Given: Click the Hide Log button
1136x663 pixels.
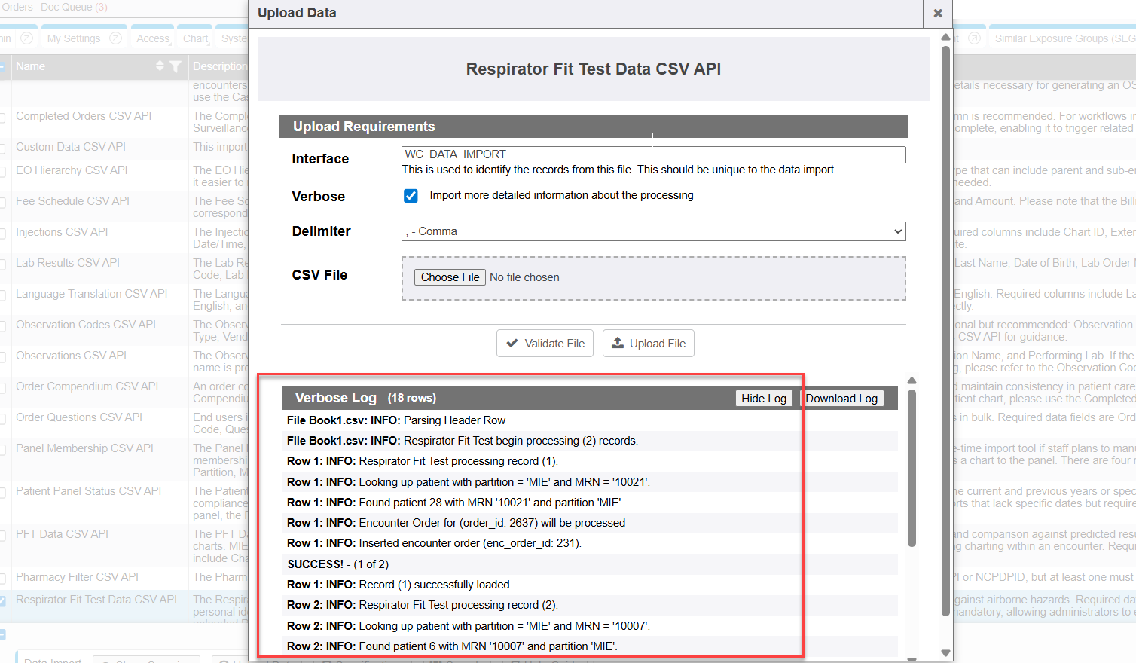Looking at the screenshot, I should click(763, 399).
